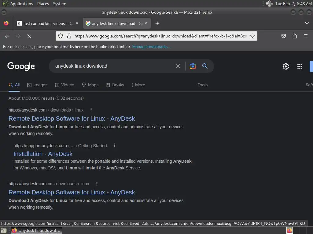Click the 'anydesk linux downl...' taskbar window button

coord(36,230)
